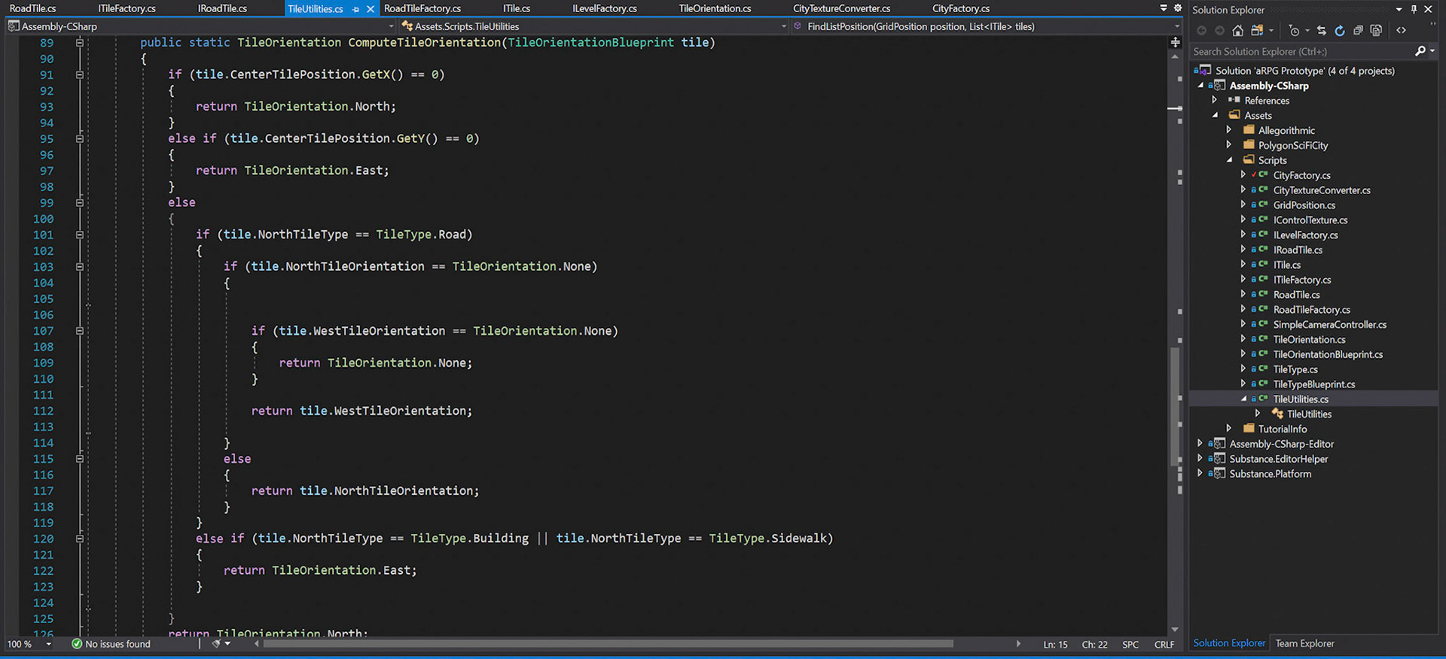This screenshot has height=659, width=1446.
Task: Open the tab overflow list arrow
Action: [x=1164, y=8]
